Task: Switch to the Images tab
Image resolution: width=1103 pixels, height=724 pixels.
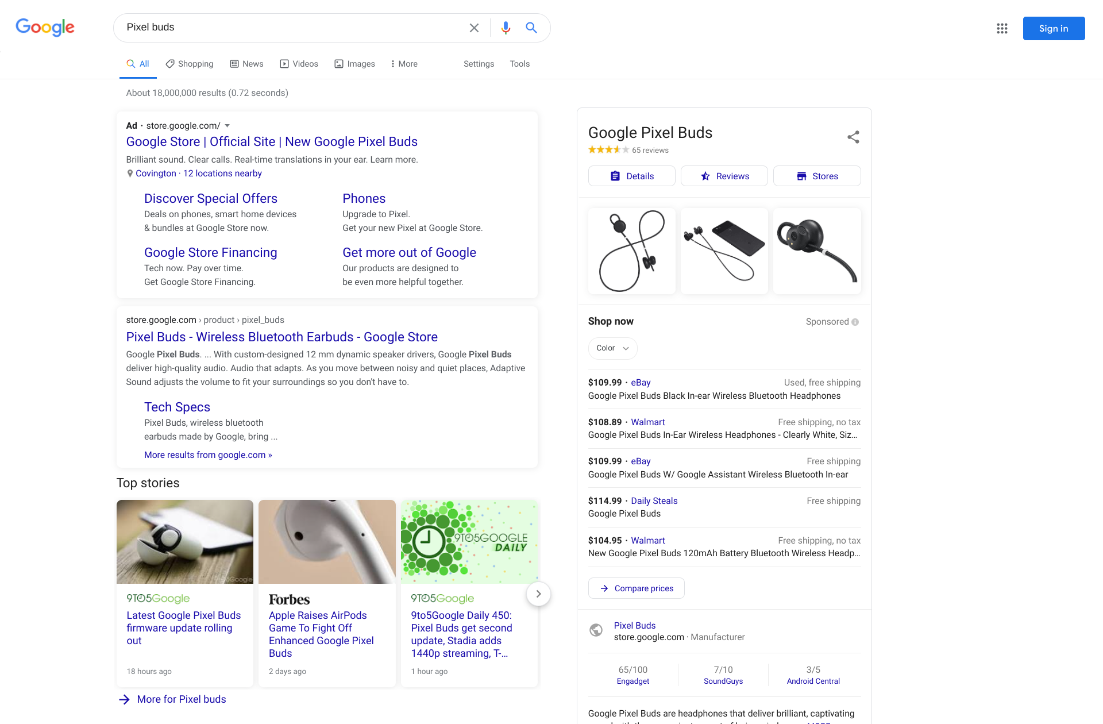Action: (x=354, y=64)
